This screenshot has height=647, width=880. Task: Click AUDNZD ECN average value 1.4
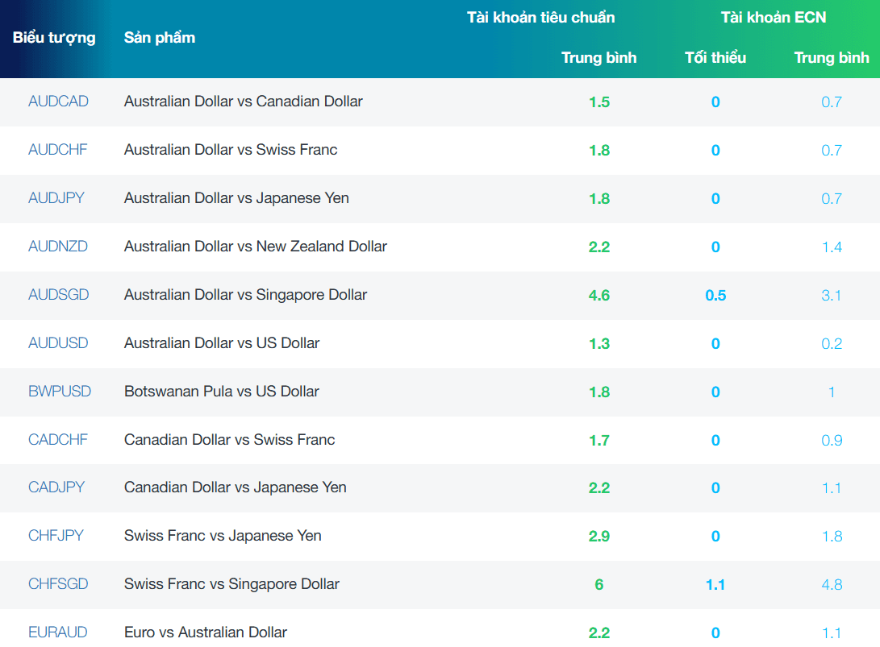(832, 247)
